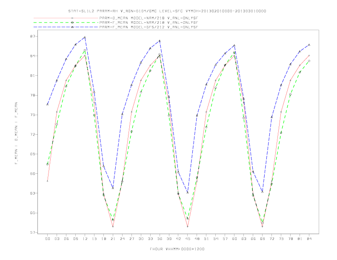This screenshot has width=337, height=260.
Task: Click the x-axis tick label 75
Action: [x=281, y=239]
